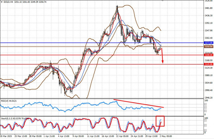Click the 100 scale value in RSI panel

tap(206, 101)
